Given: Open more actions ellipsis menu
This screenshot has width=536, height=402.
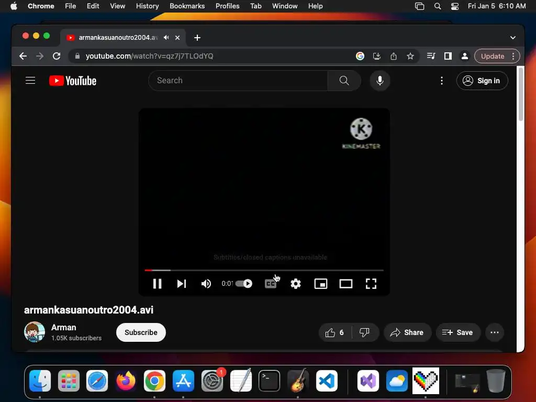Looking at the screenshot, I should (494, 332).
